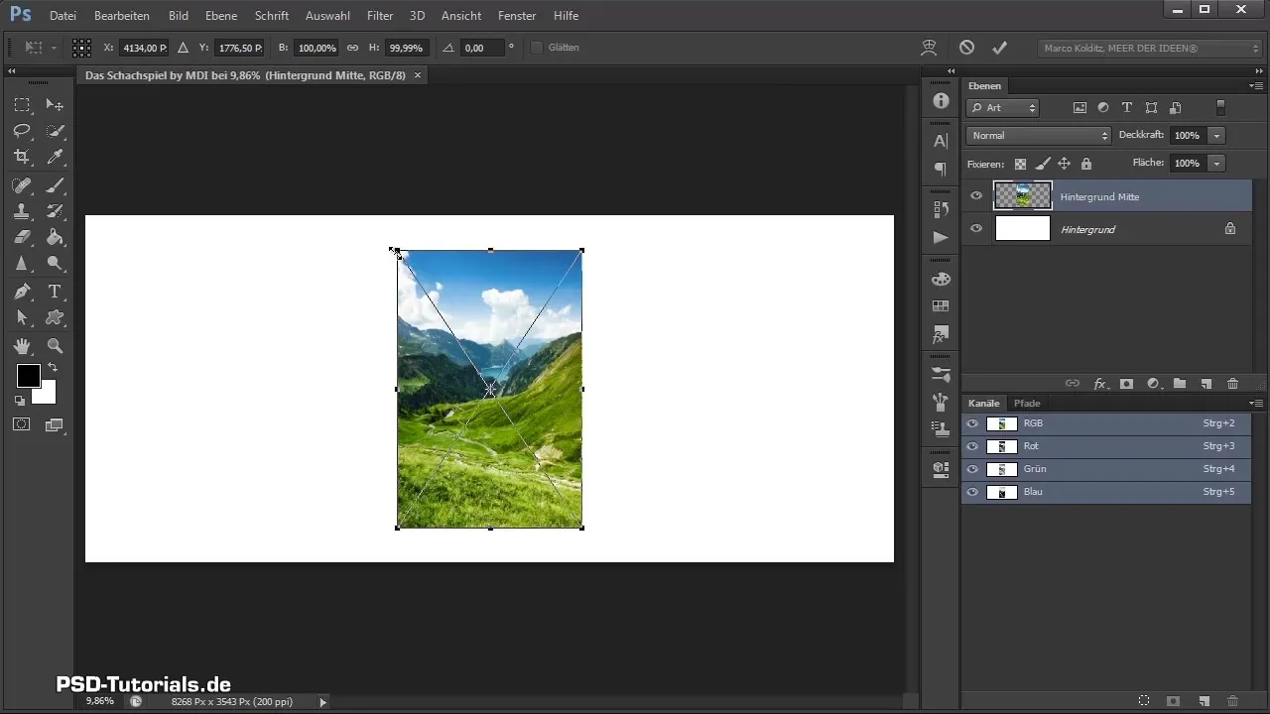Select the Hand tool
This screenshot has height=714, width=1270.
(22, 346)
